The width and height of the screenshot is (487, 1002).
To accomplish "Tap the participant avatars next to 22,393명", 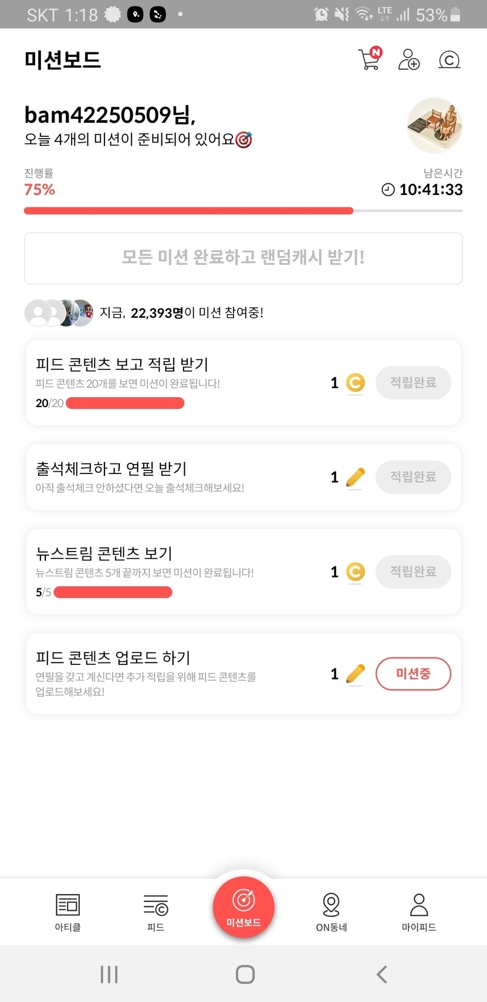I will click(x=59, y=312).
